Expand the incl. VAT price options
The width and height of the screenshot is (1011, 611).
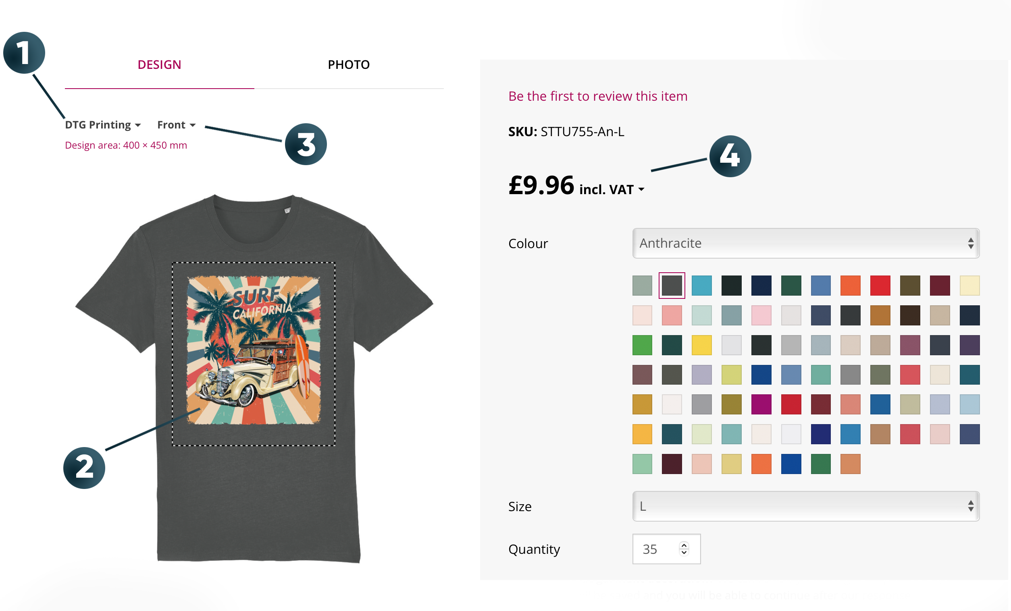(612, 189)
